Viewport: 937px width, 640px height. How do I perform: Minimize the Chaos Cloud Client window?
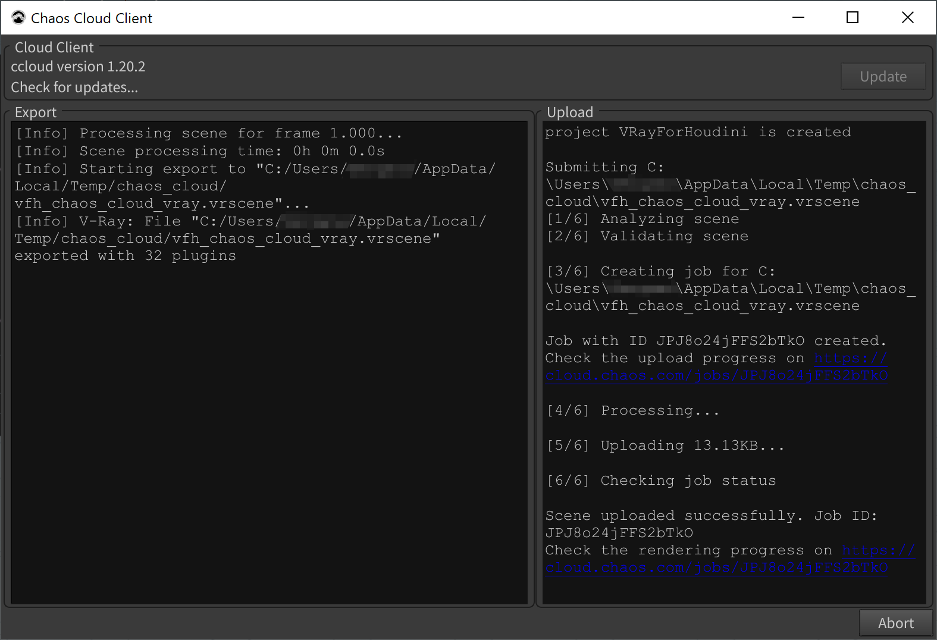pos(798,18)
